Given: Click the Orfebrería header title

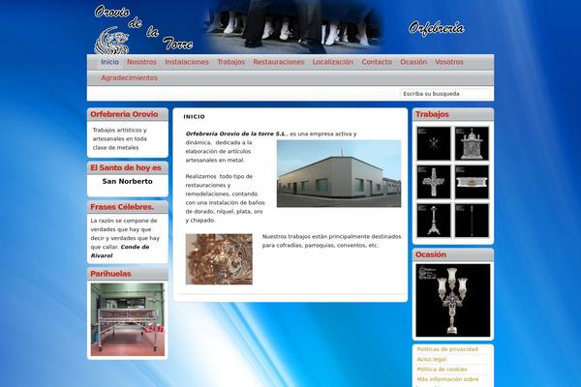Looking at the screenshot, I should (437, 28).
